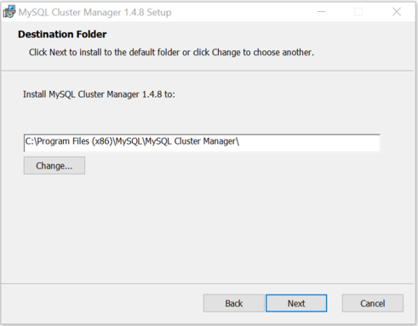Cancel the MySQL Cluster Manager installation
The image size is (418, 326).
click(373, 303)
